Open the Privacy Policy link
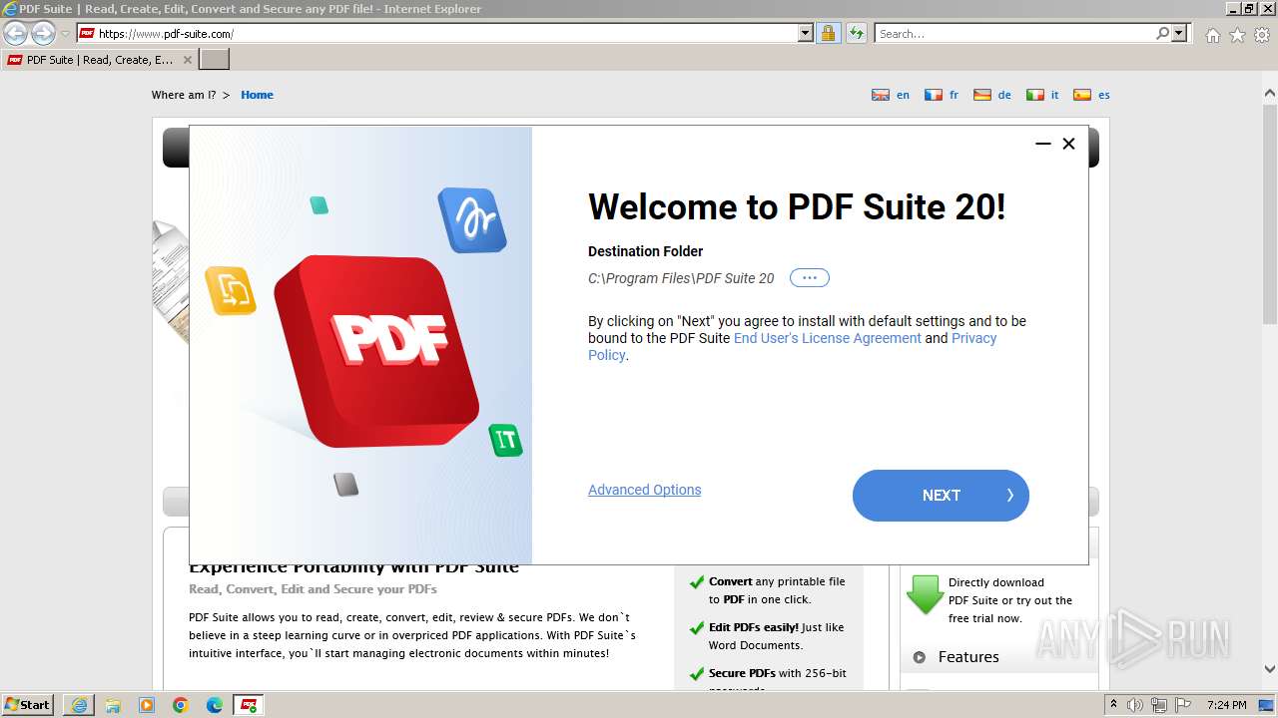This screenshot has height=718, width=1278. coord(793,346)
